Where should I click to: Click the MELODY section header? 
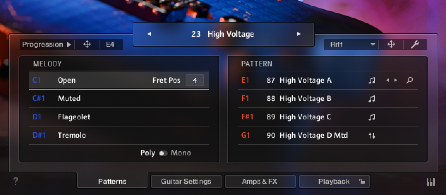47,64
